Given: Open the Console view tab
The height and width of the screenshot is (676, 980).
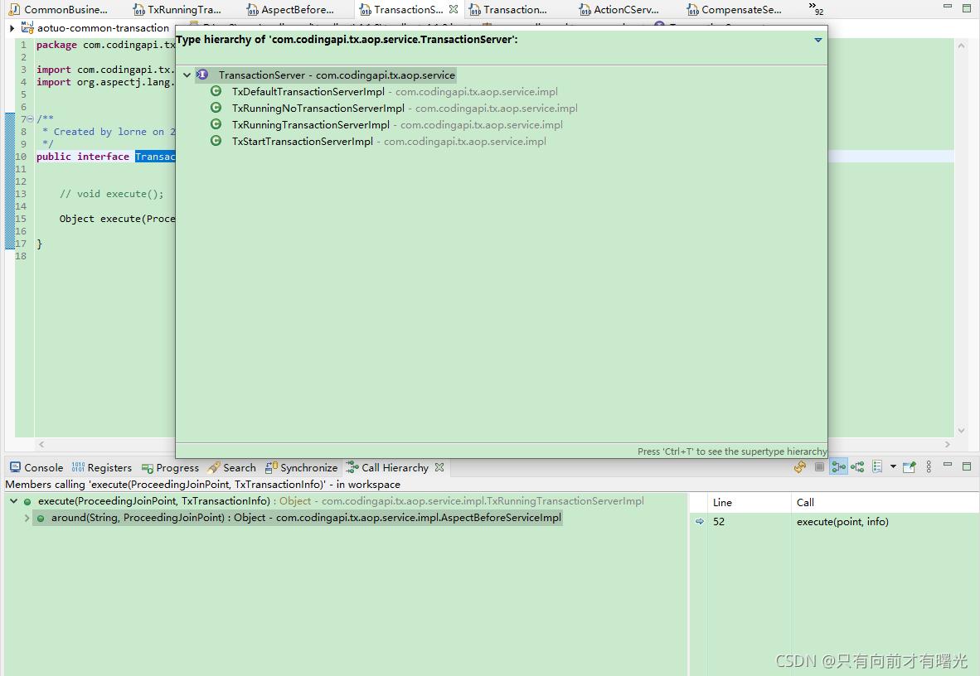Looking at the screenshot, I should (x=36, y=467).
